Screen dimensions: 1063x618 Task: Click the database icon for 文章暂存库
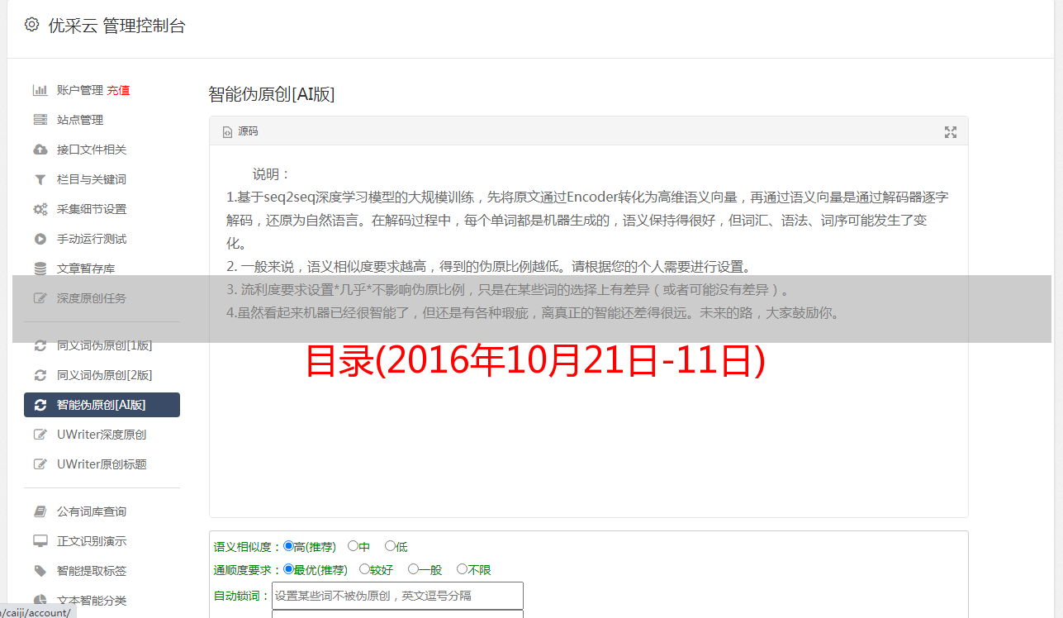click(40, 269)
